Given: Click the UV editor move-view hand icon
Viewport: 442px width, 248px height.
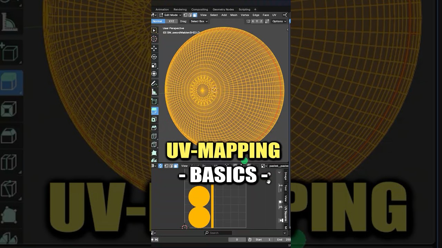Looking at the screenshot, I should [269, 182].
